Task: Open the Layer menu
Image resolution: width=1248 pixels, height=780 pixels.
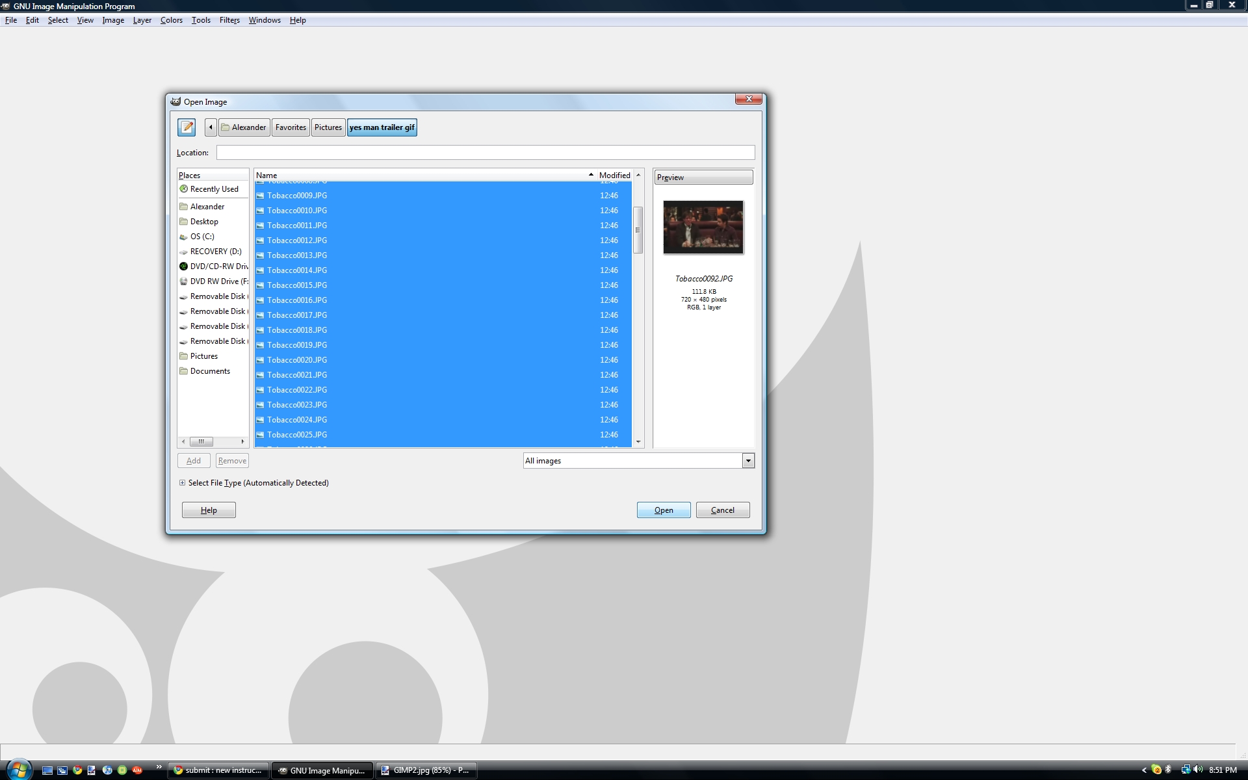Action: 142,20
